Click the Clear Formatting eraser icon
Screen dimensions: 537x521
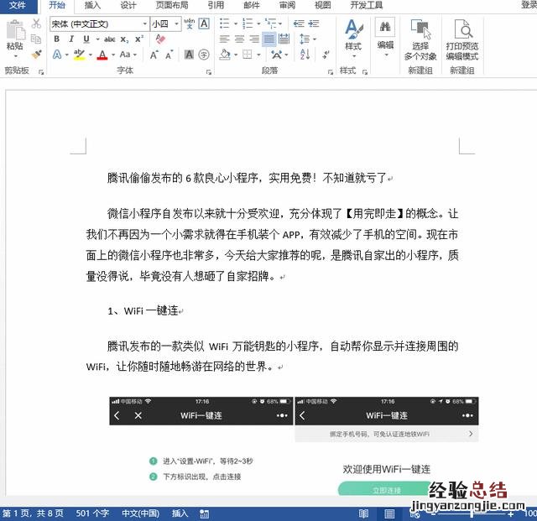[160, 39]
